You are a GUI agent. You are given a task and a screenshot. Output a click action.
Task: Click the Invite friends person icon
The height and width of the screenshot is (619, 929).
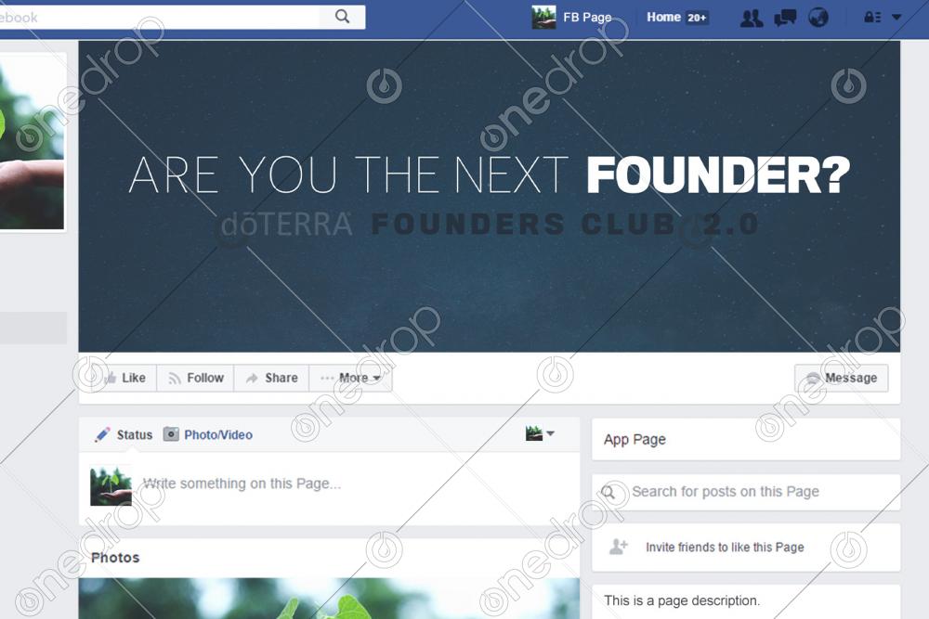(619, 547)
